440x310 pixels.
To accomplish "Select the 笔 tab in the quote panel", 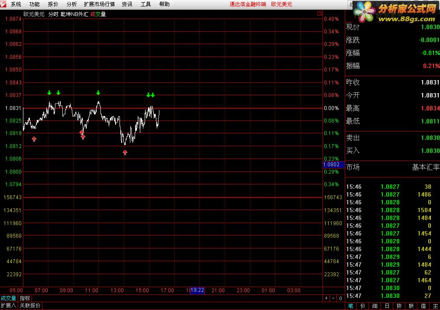I will 350,306.
